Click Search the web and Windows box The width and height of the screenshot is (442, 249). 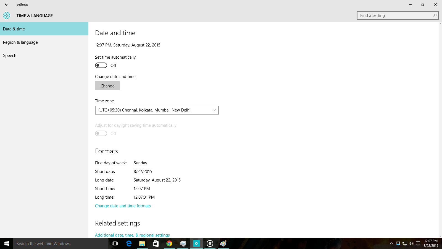tap(61, 243)
